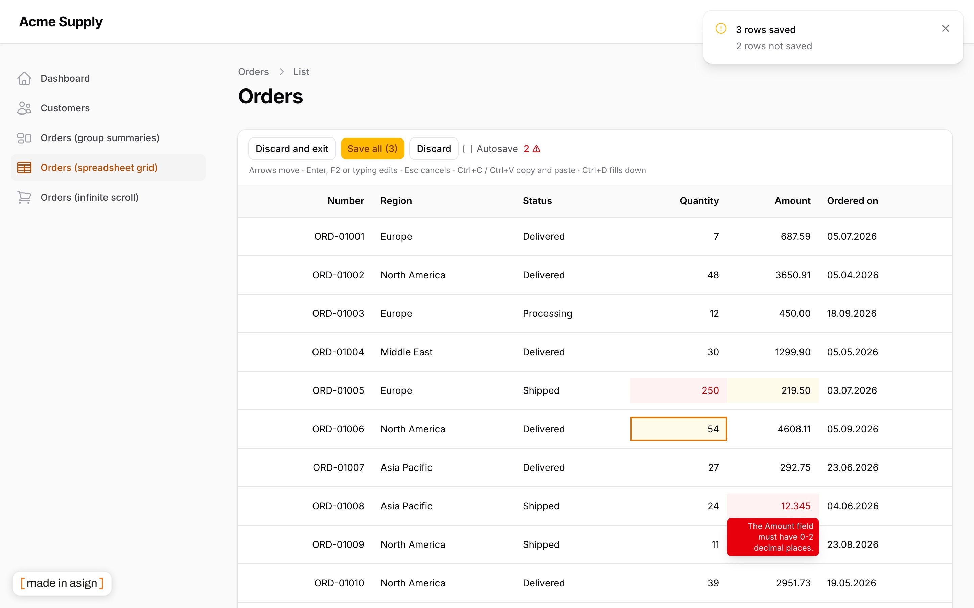Select the invalid amount cell 12.345
The width and height of the screenshot is (974, 608).
[773, 506]
